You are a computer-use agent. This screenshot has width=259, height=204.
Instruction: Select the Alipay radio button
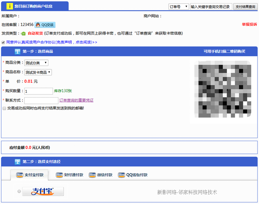[19, 191]
